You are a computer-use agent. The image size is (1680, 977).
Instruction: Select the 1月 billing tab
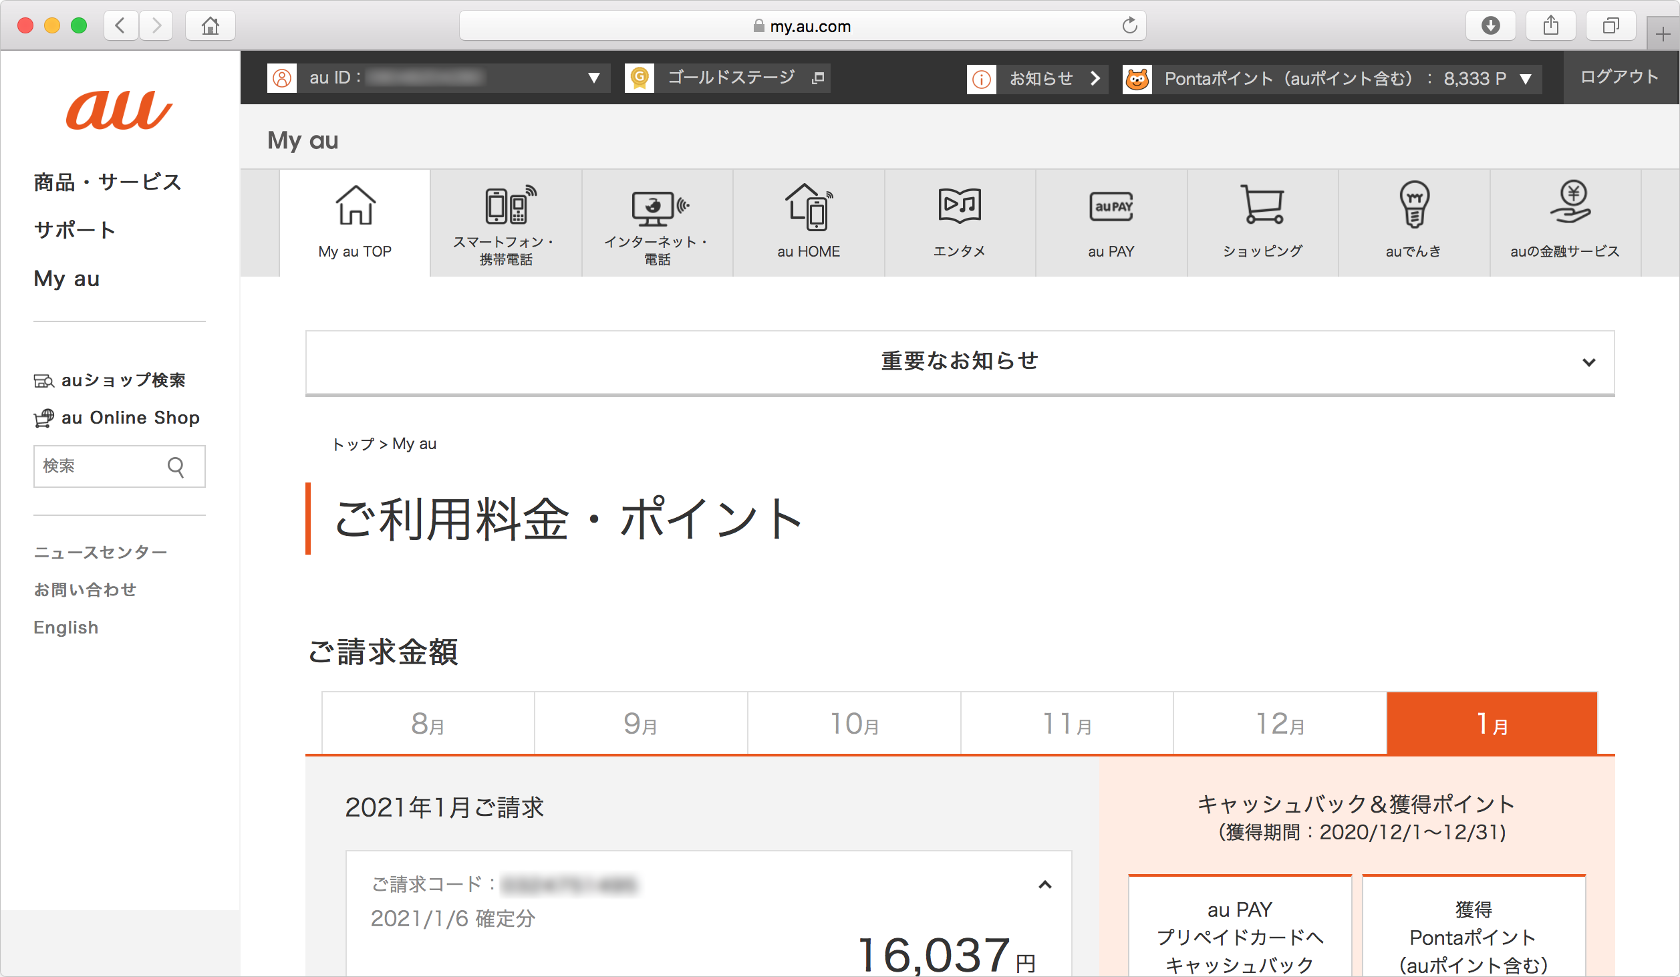click(x=1492, y=724)
